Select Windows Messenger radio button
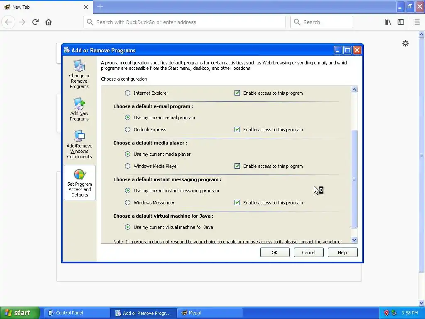Screen dimensions: 425x319 [x=127, y=203]
